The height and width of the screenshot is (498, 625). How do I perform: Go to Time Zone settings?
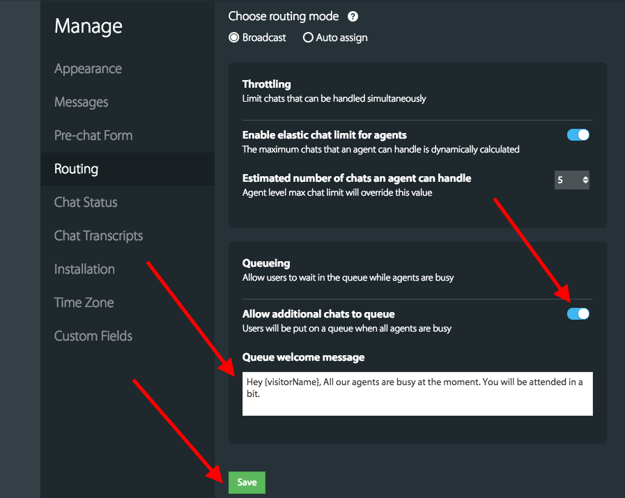(84, 303)
